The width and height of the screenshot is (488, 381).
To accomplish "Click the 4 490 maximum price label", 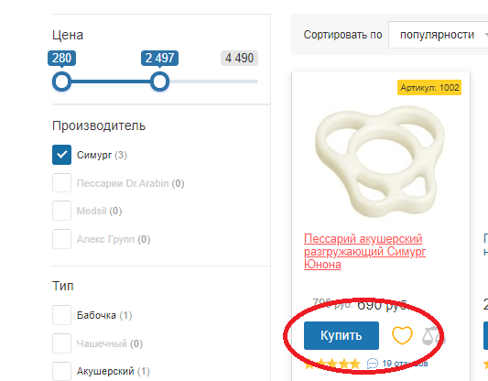I will tap(239, 58).
